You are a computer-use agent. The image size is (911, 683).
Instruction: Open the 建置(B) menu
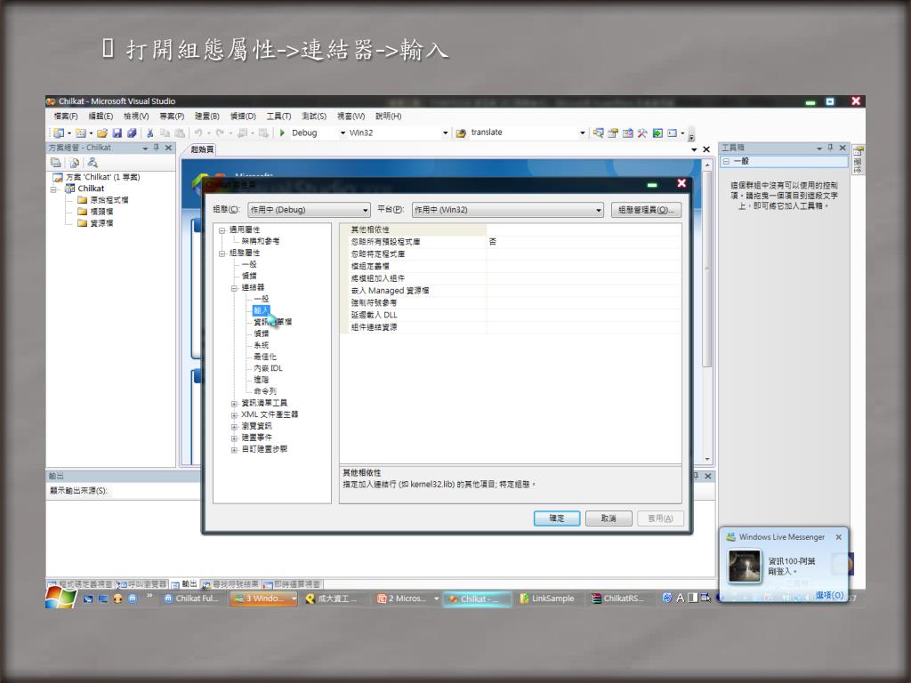pyautogui.click(x=206, y=117)
